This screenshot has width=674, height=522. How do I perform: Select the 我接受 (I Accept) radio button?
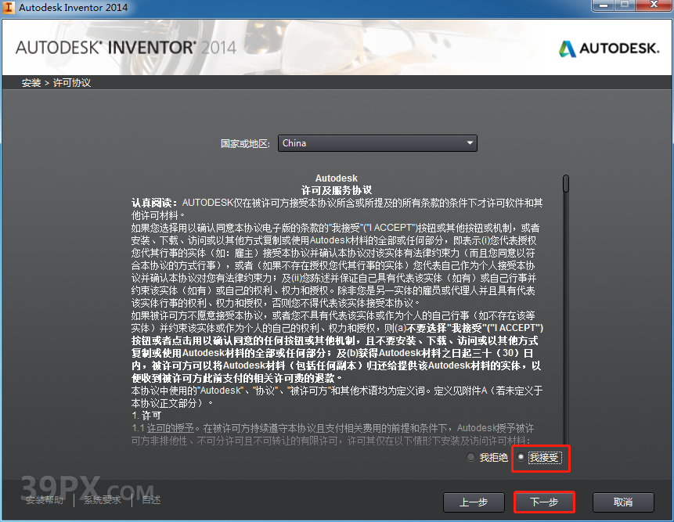click(x=521, y=457)
